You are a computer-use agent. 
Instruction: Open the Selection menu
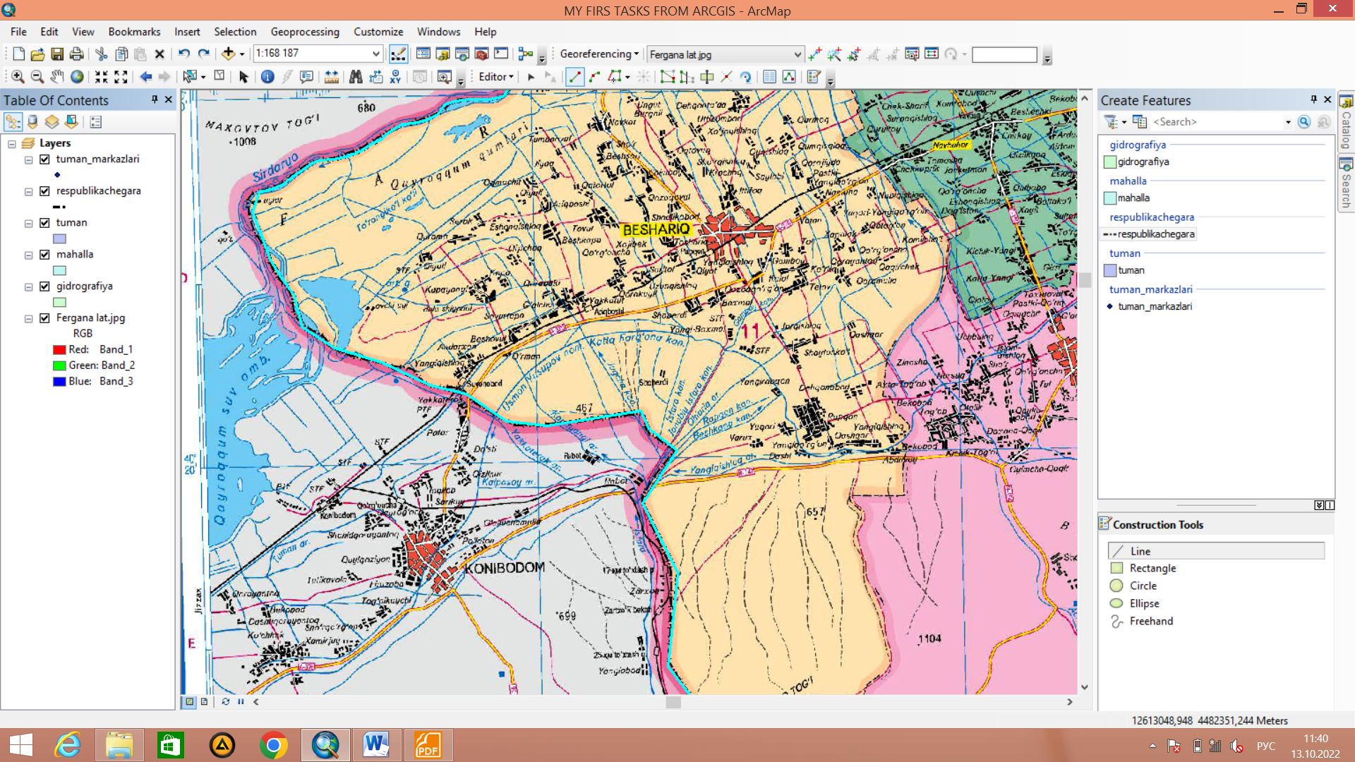[235, 32]
